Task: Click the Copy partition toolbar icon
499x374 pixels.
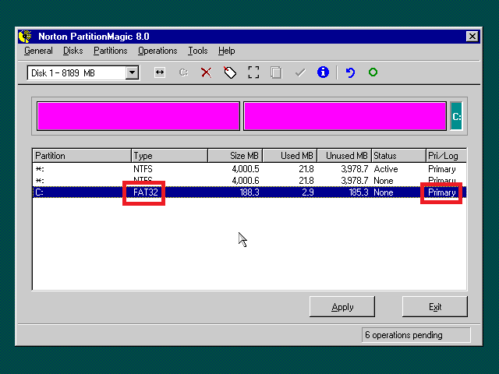Action: point(276,72)
